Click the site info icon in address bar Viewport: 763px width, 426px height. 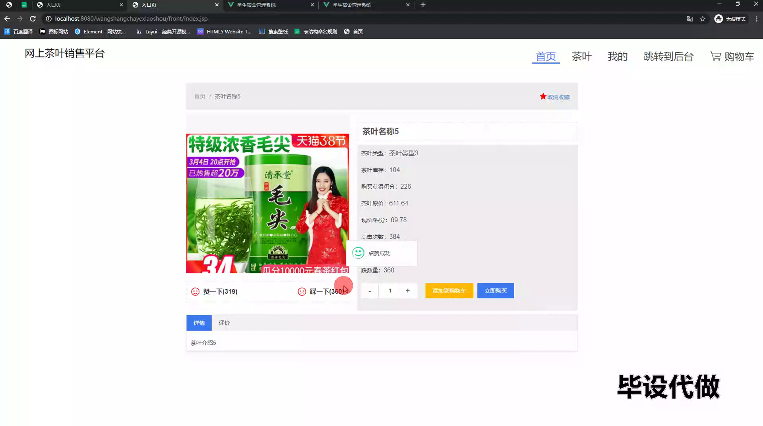(48, 19)
